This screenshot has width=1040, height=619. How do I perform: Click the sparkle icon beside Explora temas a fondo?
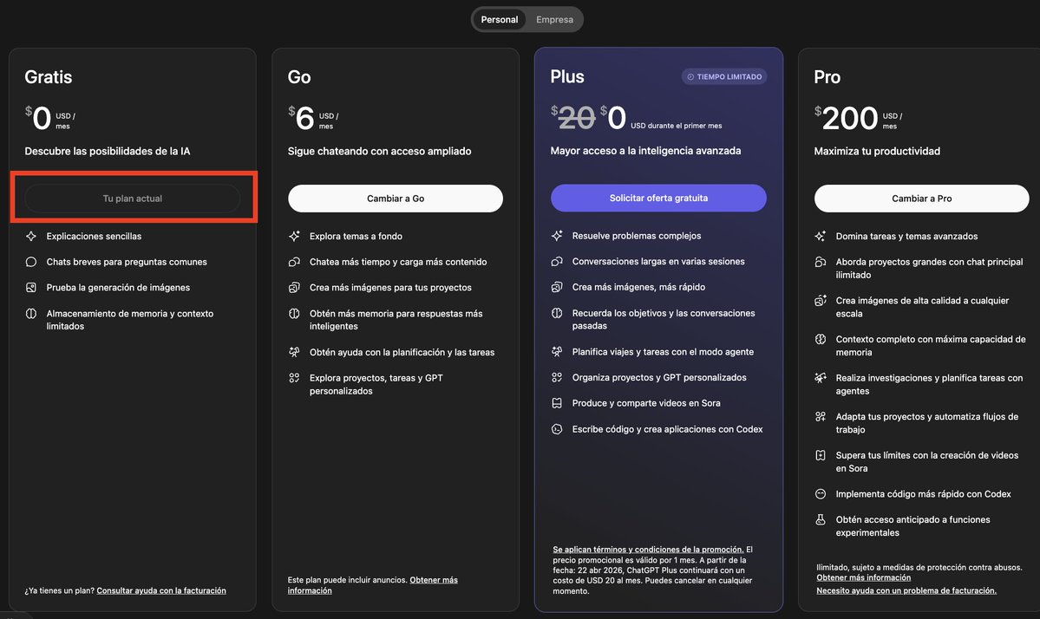[x=294, y=236]
